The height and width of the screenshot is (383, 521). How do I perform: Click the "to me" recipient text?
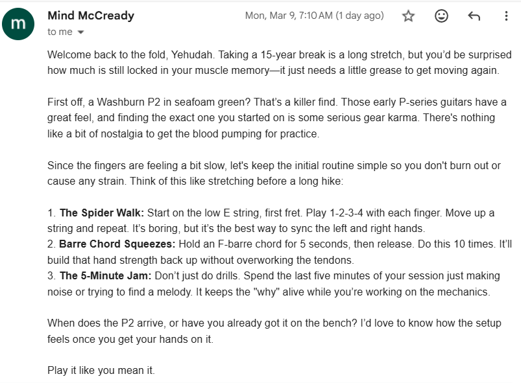60,32
